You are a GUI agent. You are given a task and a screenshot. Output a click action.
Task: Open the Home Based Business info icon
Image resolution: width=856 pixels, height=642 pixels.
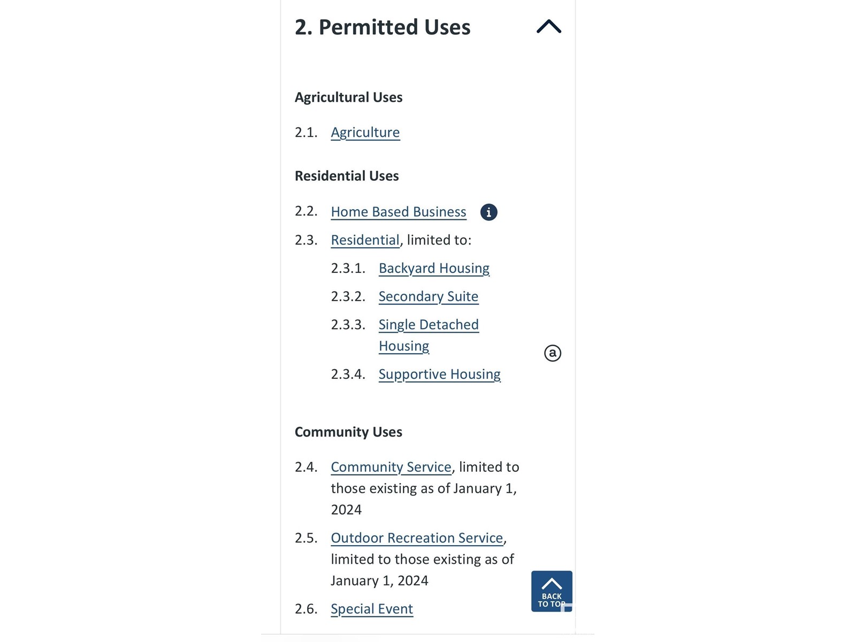tap(488, 212)
